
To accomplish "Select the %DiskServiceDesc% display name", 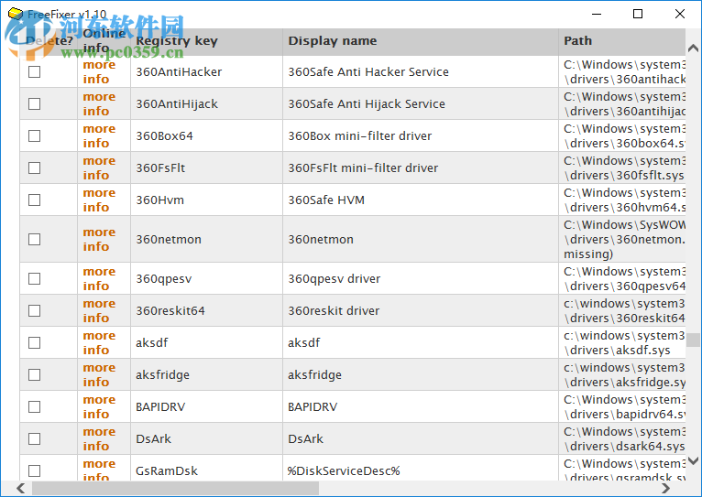I will pyautogui.click(x=344, y=471).
